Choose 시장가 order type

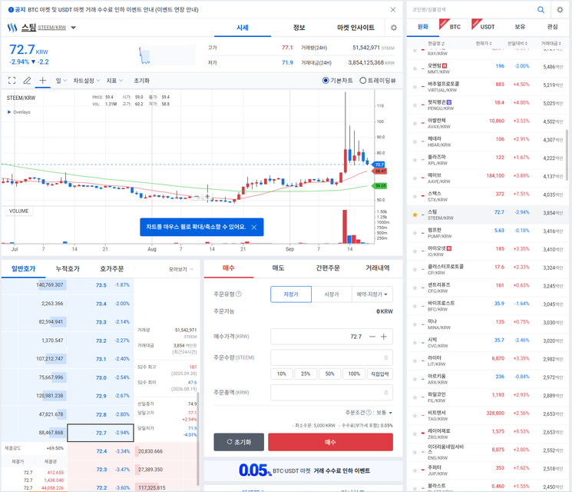coord(332,294)
